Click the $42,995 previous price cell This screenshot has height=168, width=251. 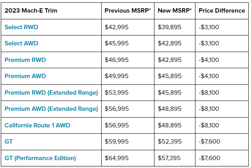116,27
